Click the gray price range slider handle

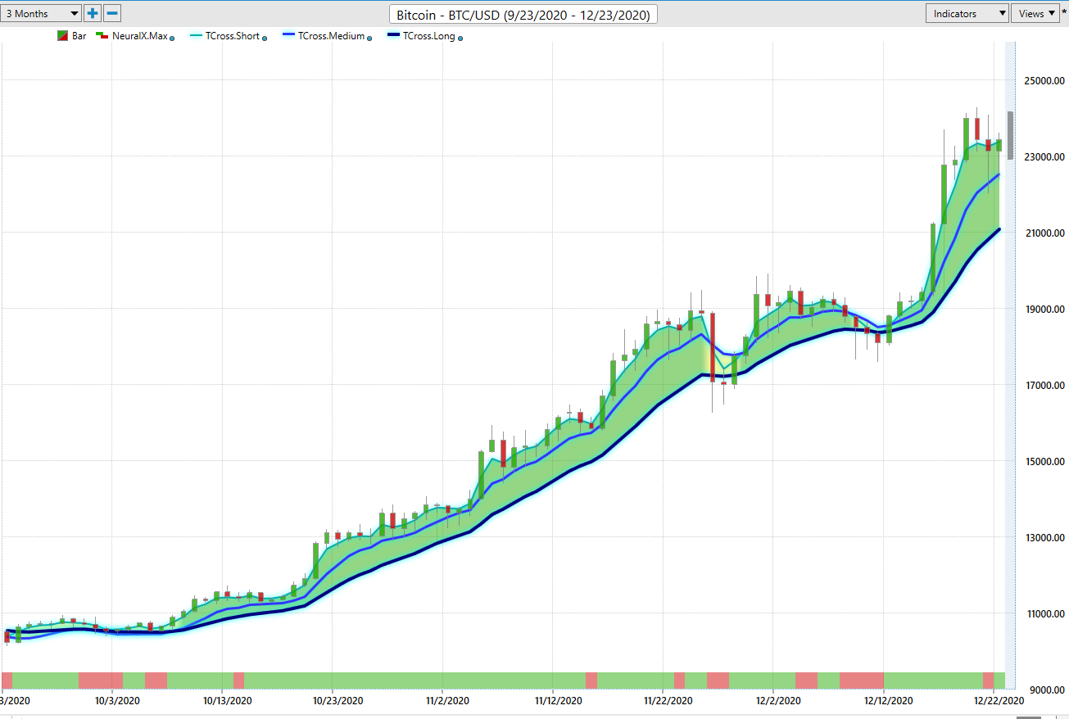[x=1011, y=135]
